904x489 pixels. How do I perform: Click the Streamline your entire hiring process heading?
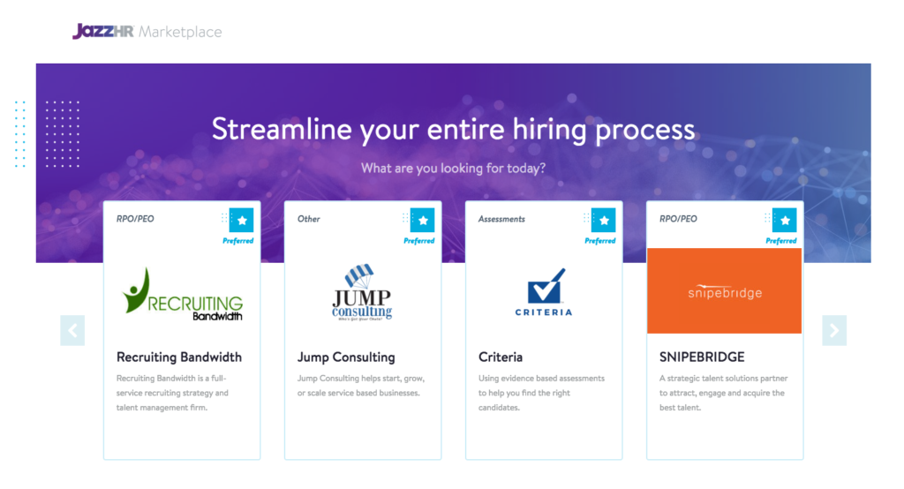coord(453,129)
